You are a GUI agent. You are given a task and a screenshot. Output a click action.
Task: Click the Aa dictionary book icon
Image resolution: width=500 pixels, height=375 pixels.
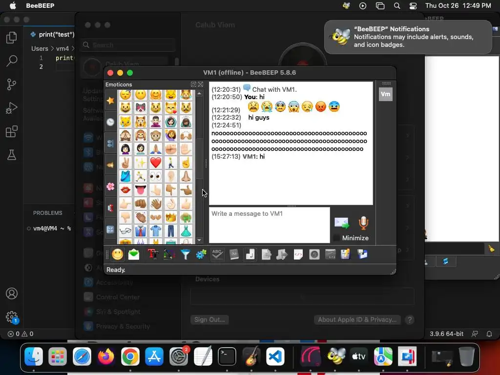click(234, 254)
